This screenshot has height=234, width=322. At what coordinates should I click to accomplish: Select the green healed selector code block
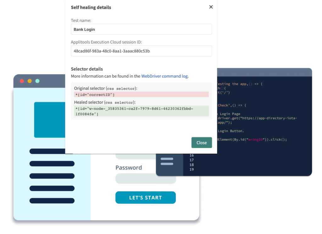pyautogui.click(x=141, y=111)
